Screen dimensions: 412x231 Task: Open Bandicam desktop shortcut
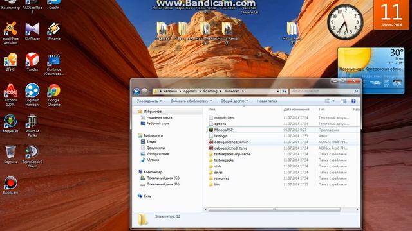(10, 185)
